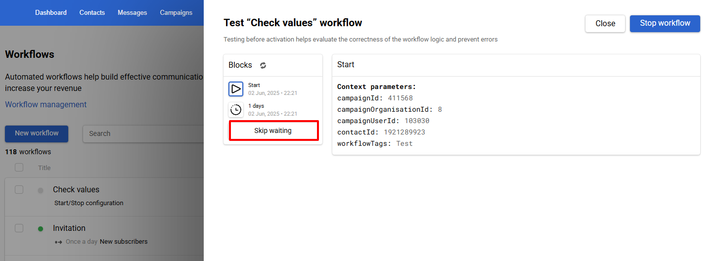
Task: Check the Check values workflow checkbox
Action: [x=19, y=189]
